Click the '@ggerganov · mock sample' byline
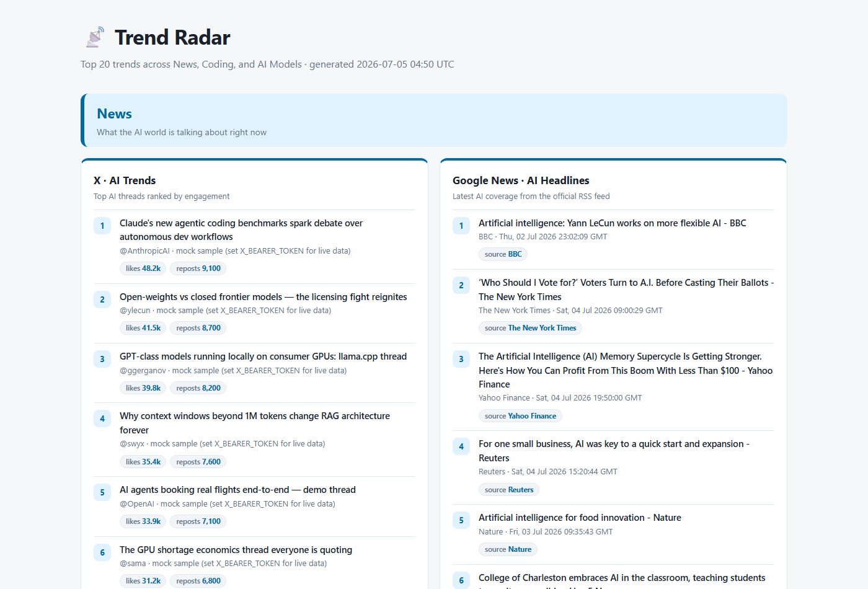Screen dimensions: 868x589 pyautogui.click(x=233, y=371)
